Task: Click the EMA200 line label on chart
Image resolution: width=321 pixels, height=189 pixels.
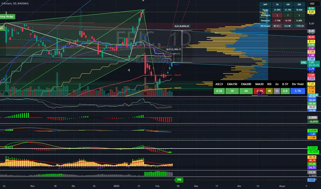Action: pyautogui.click(x=178, y=88)
